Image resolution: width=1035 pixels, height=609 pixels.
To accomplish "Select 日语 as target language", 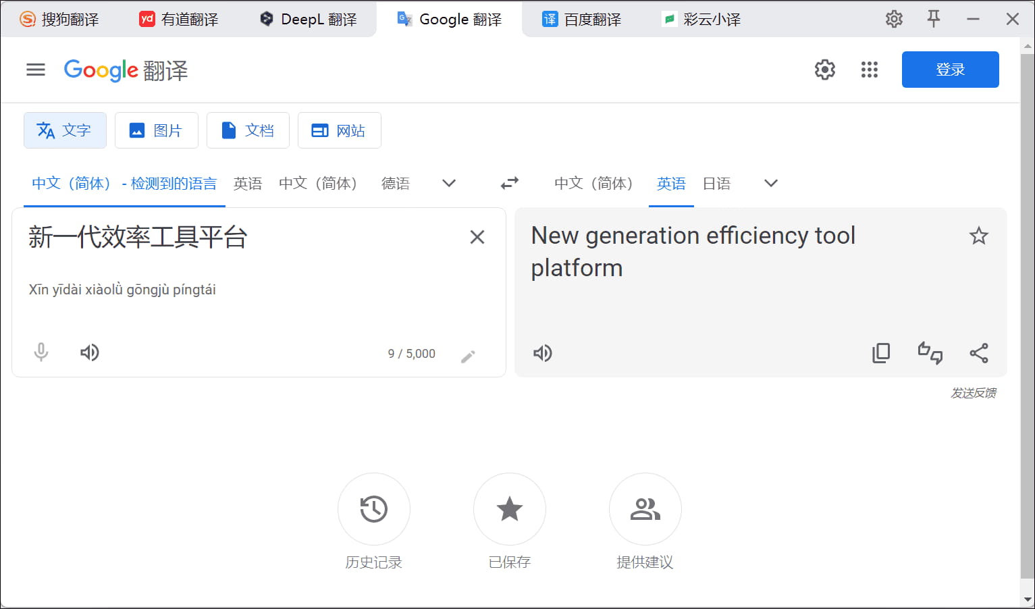I will 717,184.
